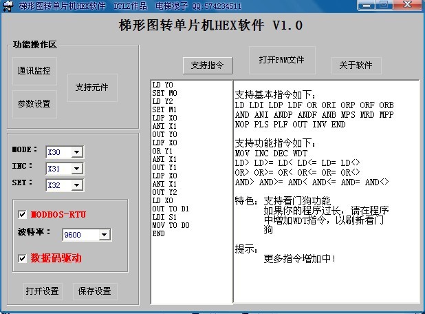Click the 打开设置 button
Screen dimensions: 425x314
(42, 291)
